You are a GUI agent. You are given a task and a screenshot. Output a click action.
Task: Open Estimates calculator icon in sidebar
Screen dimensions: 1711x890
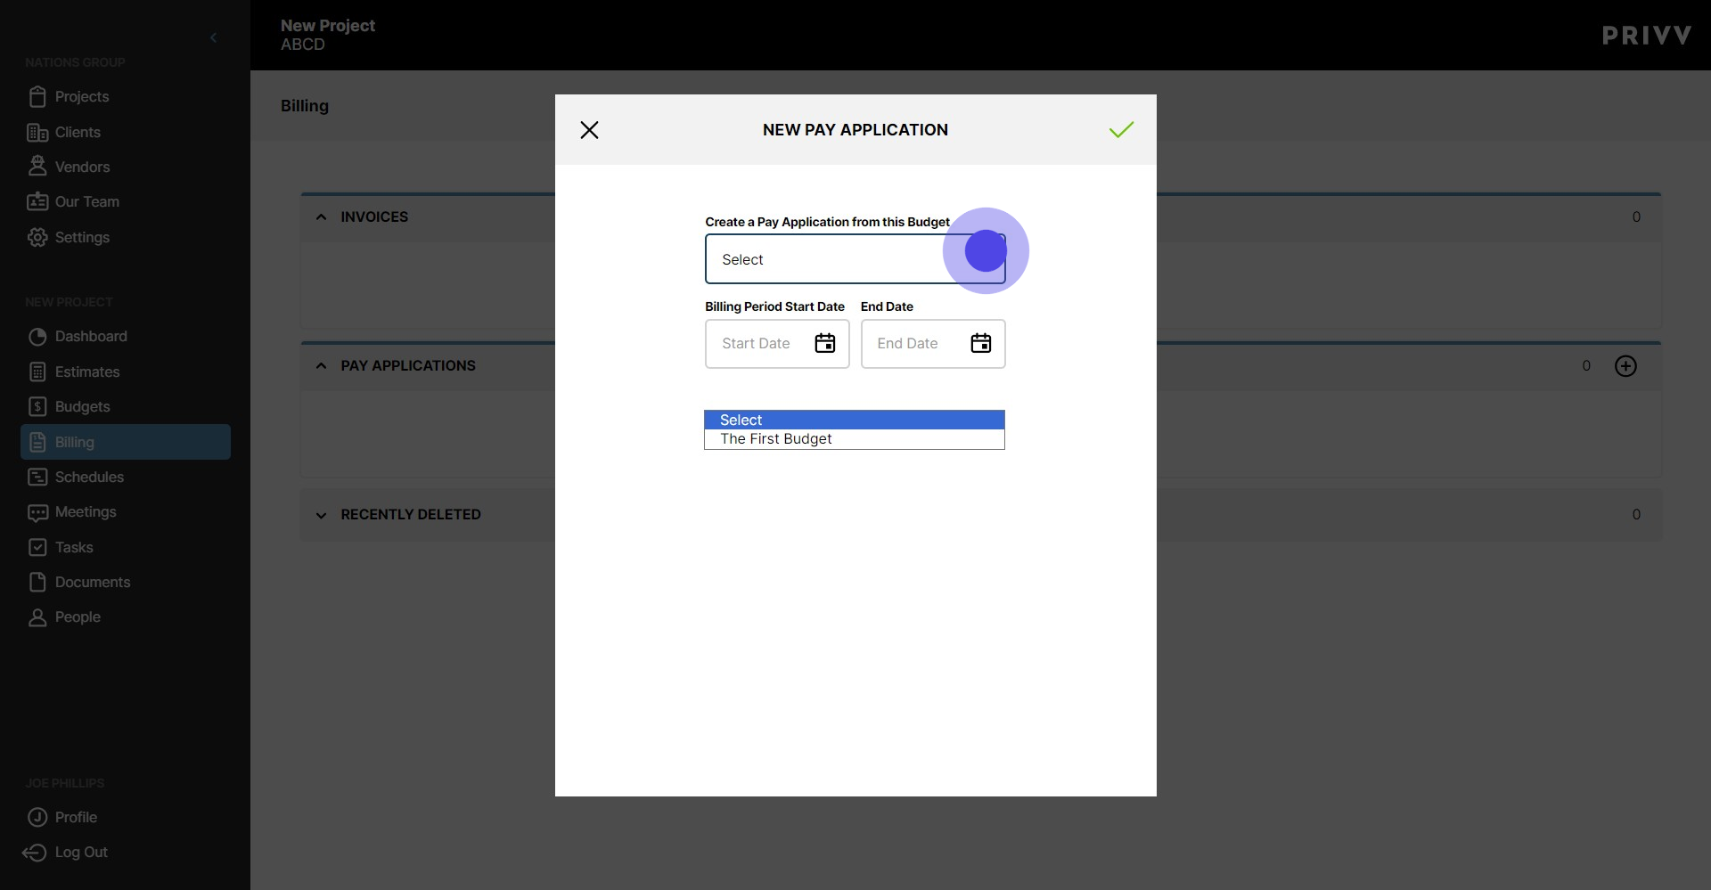[37, 372]
